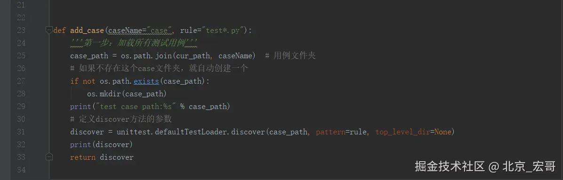The width and height of the screenshot is (563, 180).
Task: Click the fold end marker beside return discover
Action: coord(49,157)
